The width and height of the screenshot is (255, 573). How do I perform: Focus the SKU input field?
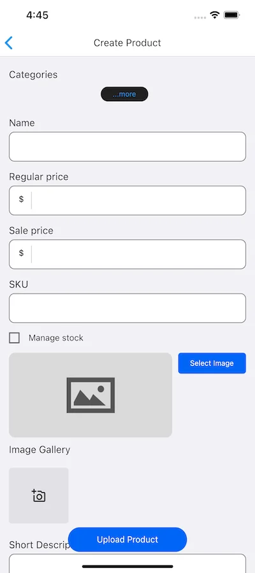pos(127,308)
